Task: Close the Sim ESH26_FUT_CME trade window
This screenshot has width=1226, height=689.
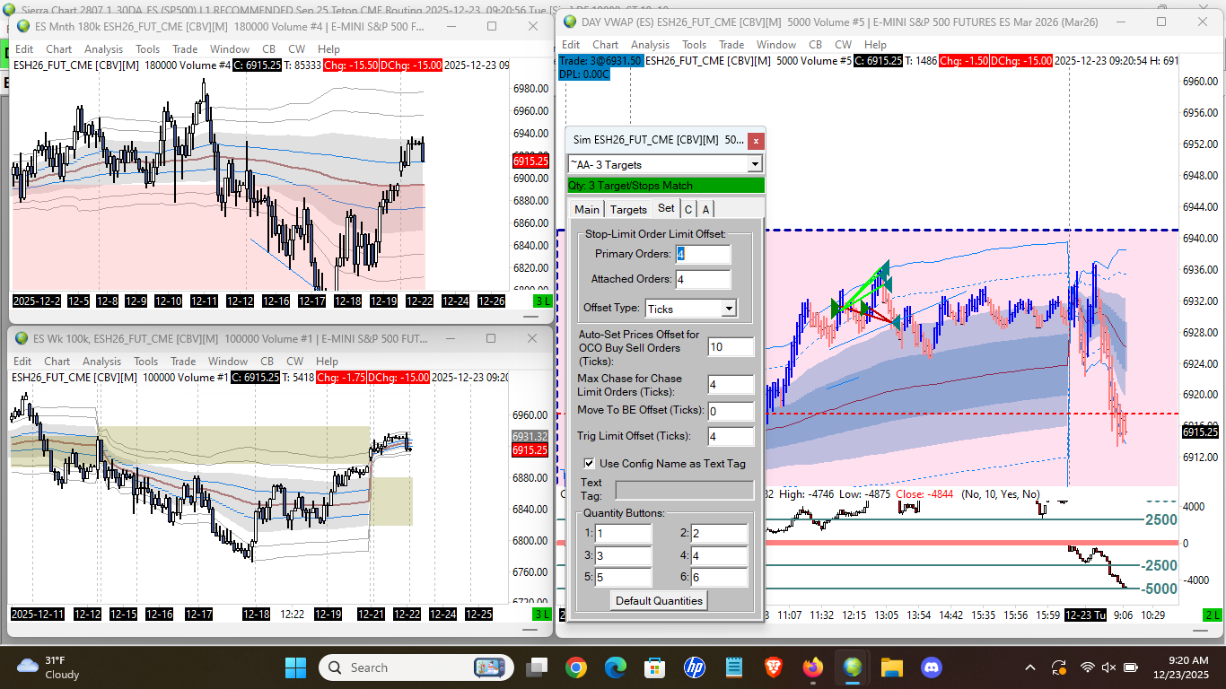Action: (756, 140)
